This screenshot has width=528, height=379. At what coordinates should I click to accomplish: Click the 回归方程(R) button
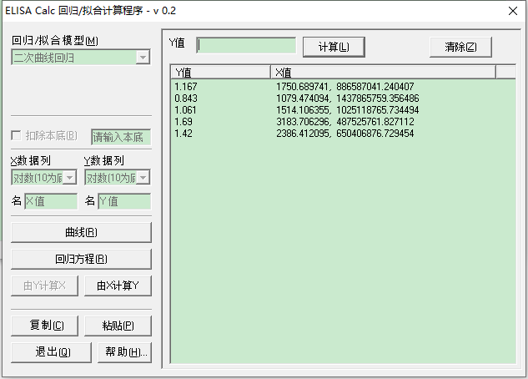point(81,259)
